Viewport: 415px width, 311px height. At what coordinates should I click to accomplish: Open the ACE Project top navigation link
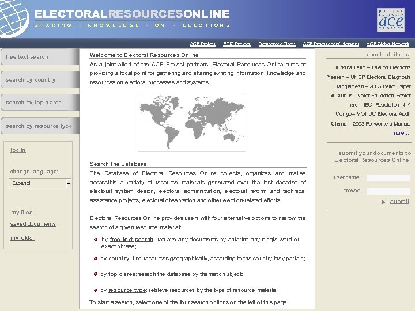(203, 44)
